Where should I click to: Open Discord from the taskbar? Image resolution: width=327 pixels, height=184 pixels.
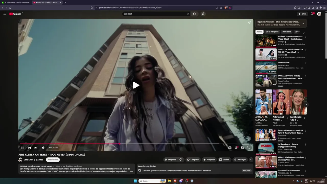point(181,181)
